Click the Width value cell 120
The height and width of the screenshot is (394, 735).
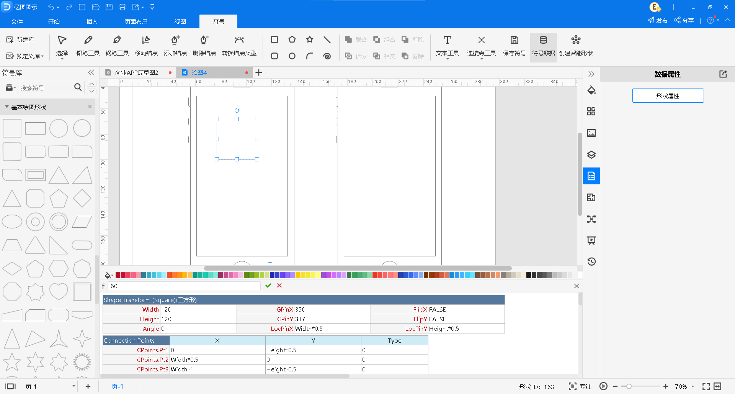click(198, 309)
